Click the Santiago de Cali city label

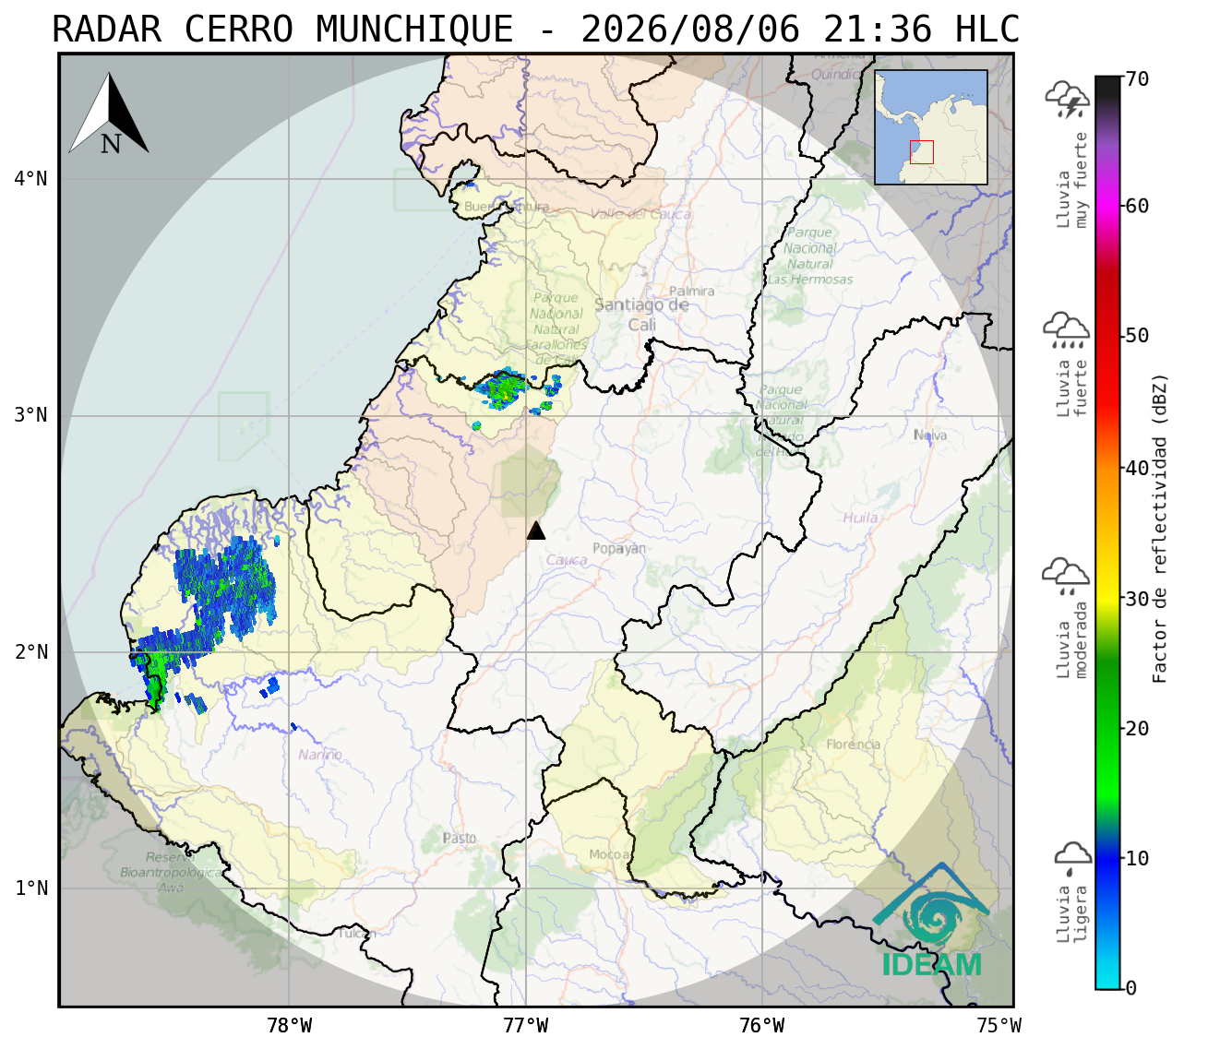point(641,315)
